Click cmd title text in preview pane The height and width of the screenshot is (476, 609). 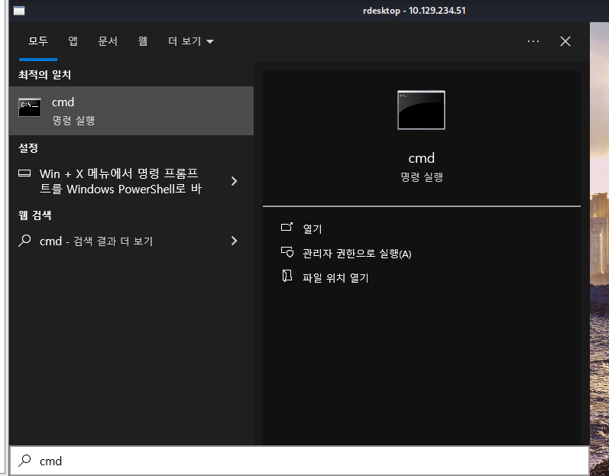(x=421, y=158)
